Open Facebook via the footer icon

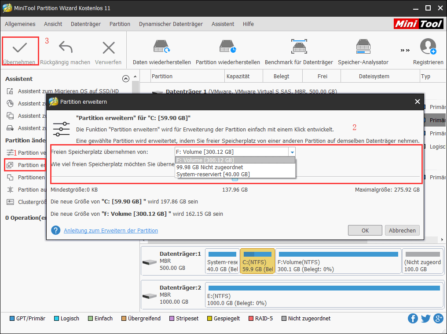pyautogui.click(x=413, y=318)
